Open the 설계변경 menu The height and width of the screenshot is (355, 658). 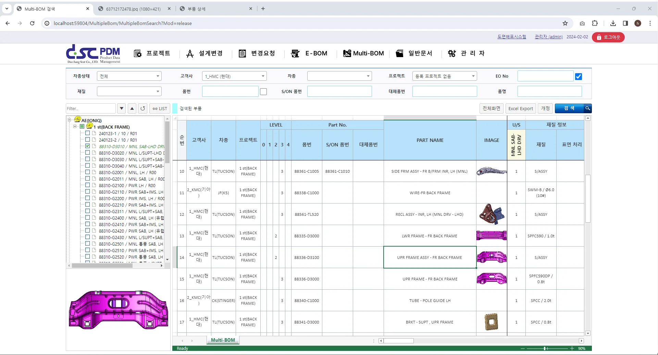click(204, 53)
